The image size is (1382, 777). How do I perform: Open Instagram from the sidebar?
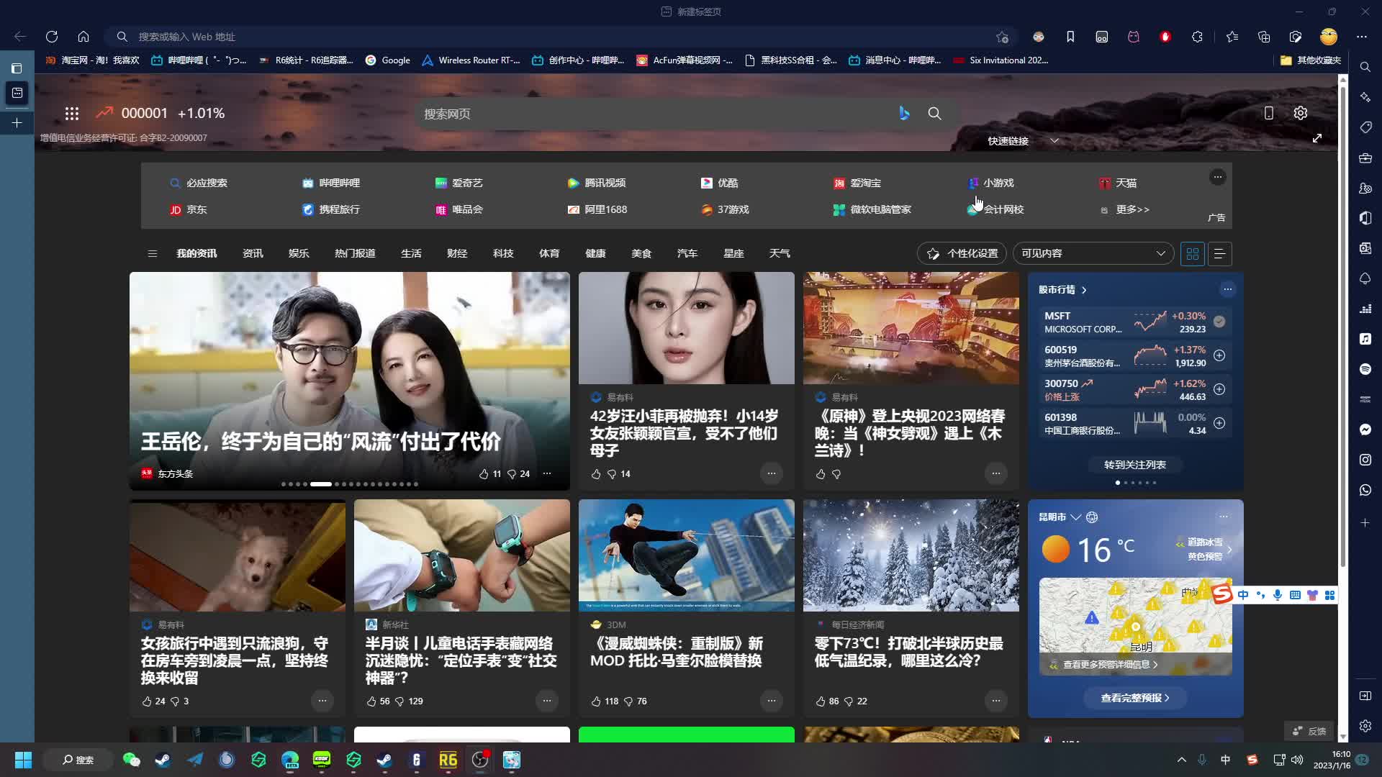coord(1365,460)
